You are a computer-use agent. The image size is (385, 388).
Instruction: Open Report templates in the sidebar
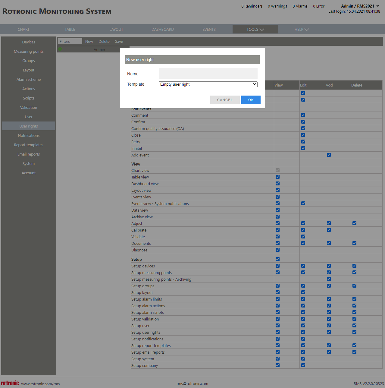(29, 145)
